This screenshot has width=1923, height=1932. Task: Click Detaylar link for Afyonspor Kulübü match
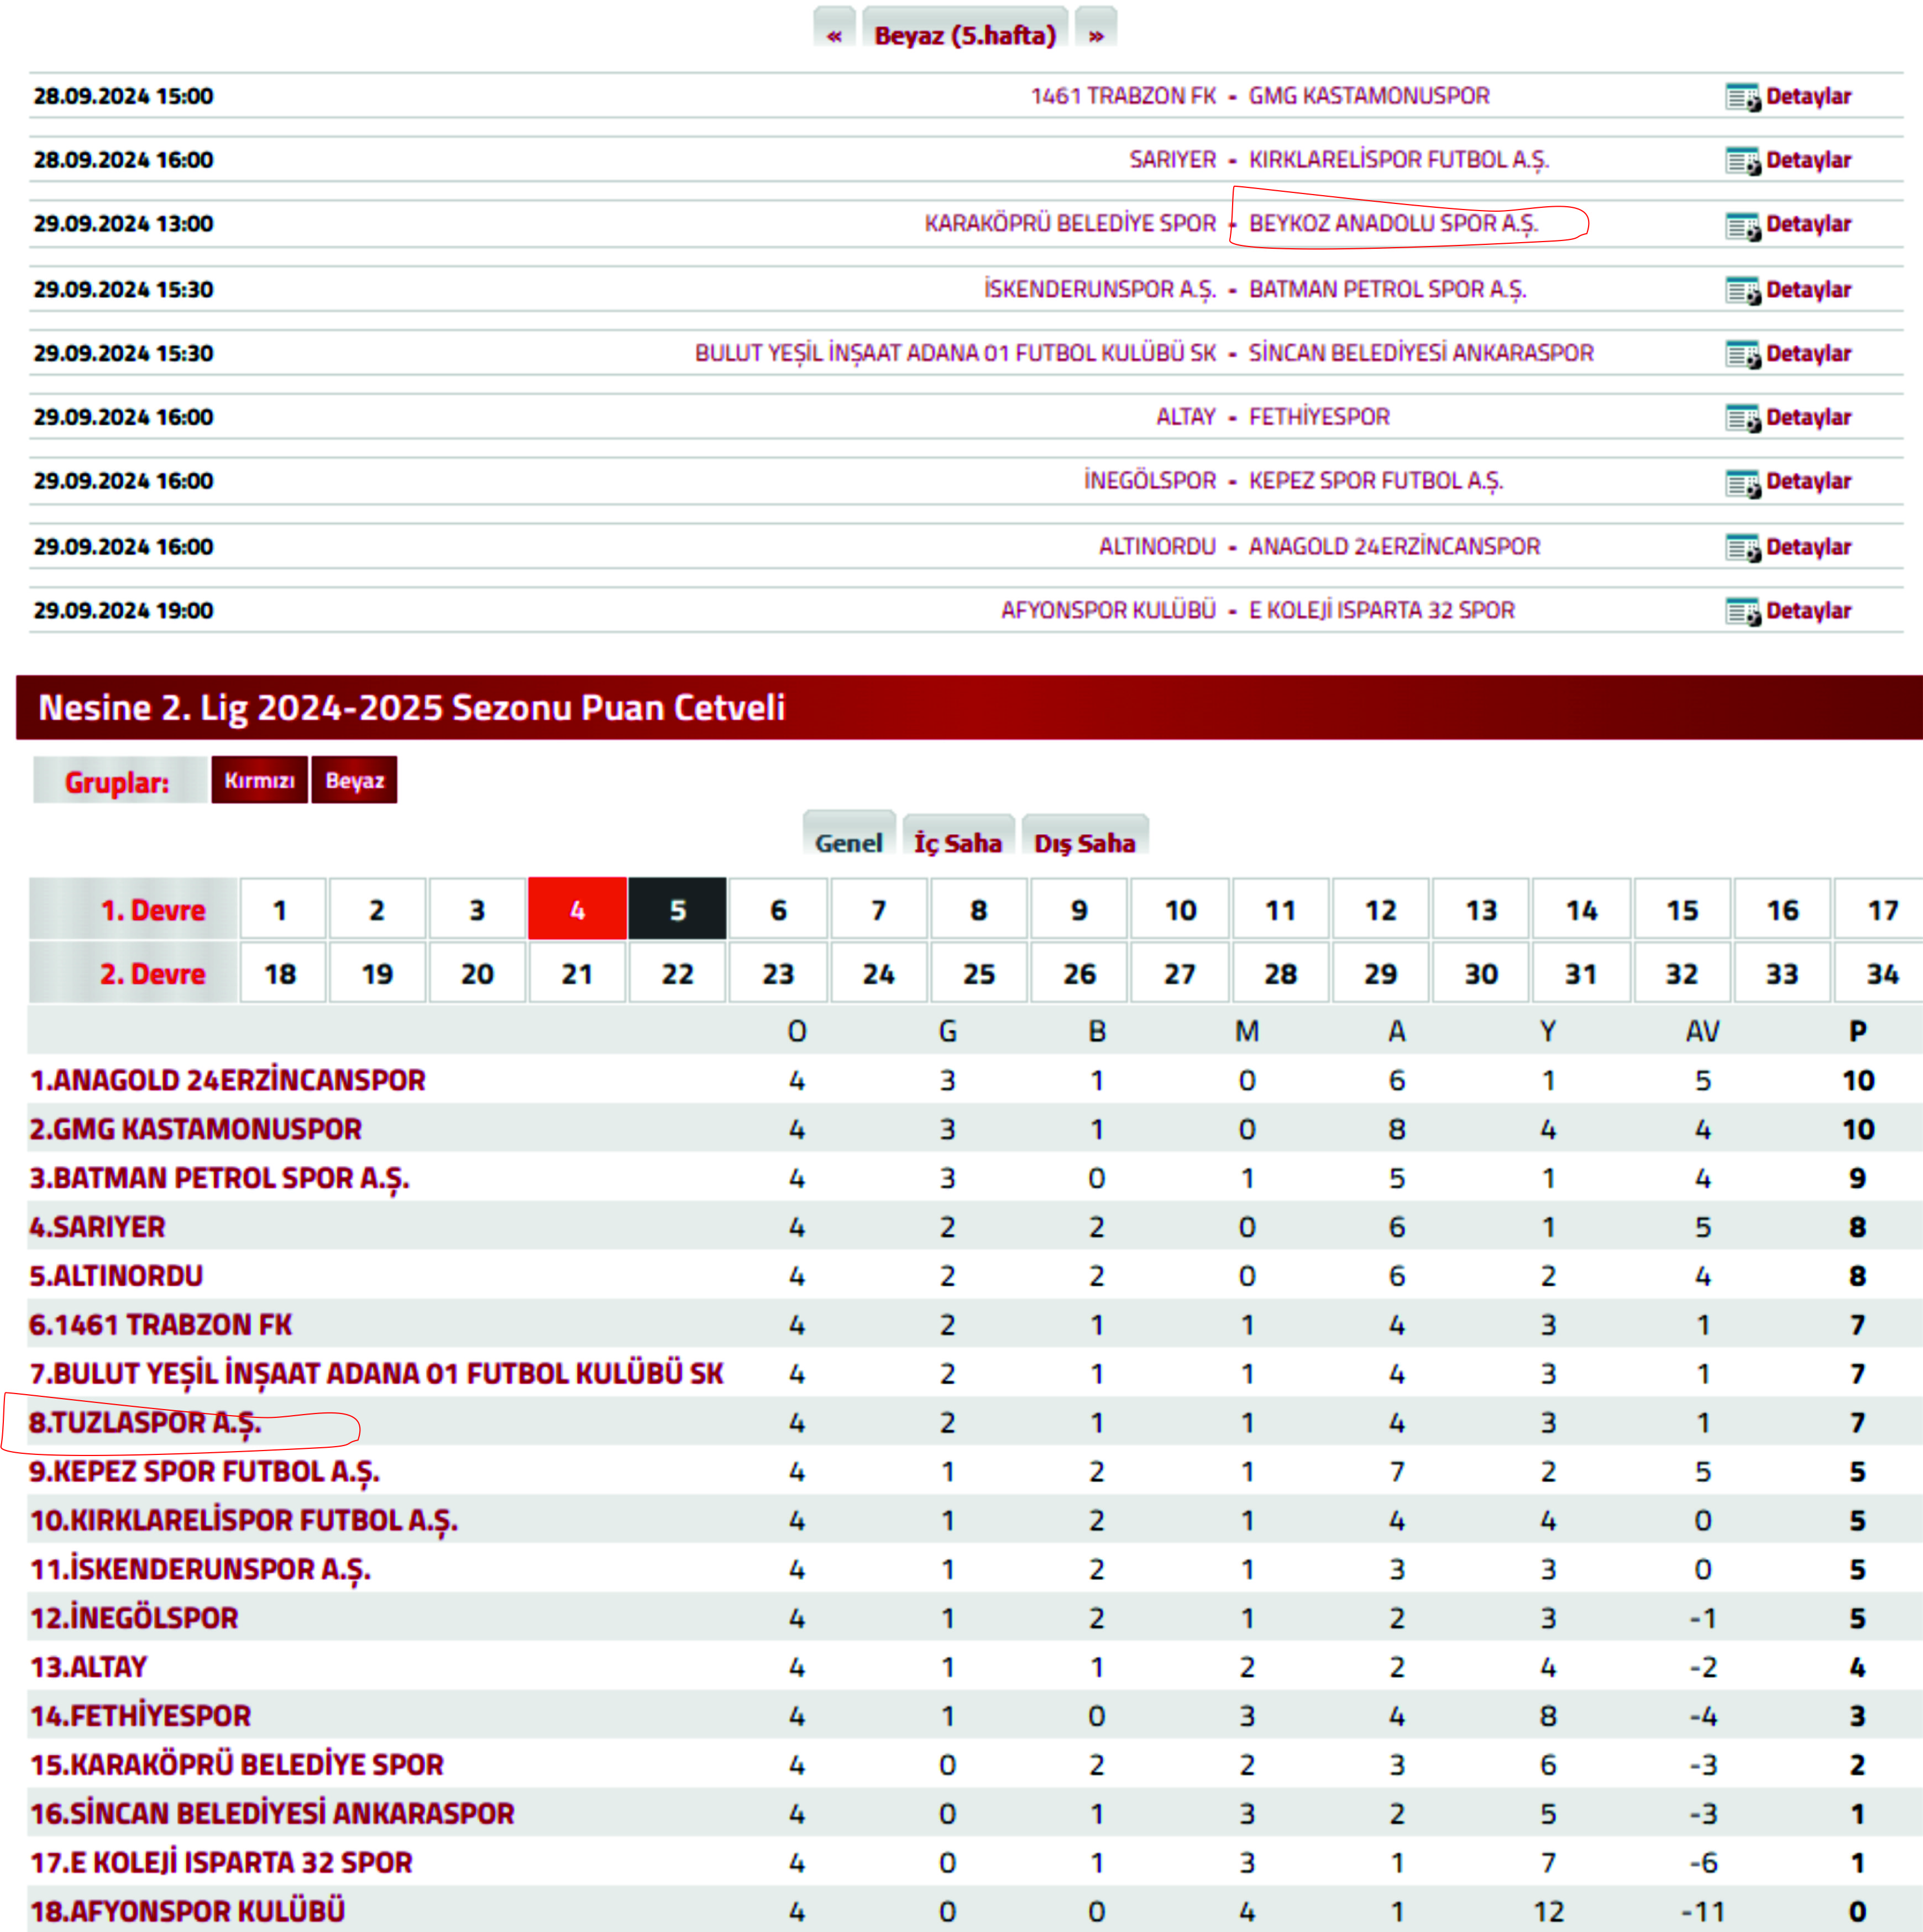(1808, 611)
